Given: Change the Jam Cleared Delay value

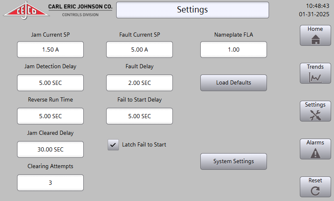Looking at the screenshot, I should (50, 149).
